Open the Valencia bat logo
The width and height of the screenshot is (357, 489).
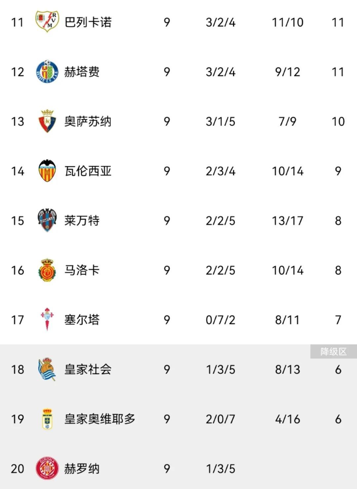(x=47, y=171)
